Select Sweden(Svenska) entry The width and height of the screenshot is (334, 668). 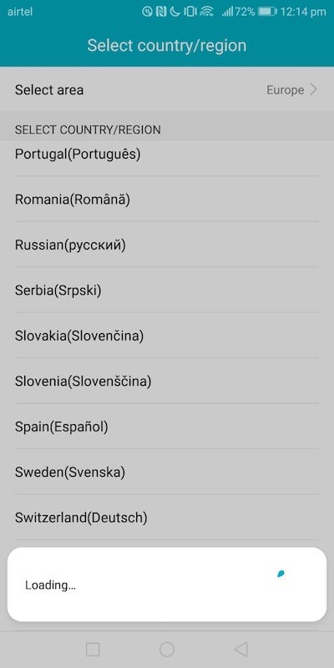tap(167, 472)
